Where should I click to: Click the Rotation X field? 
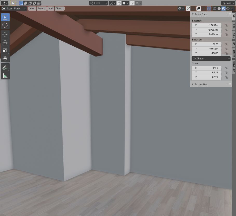(x=206, y=44)
